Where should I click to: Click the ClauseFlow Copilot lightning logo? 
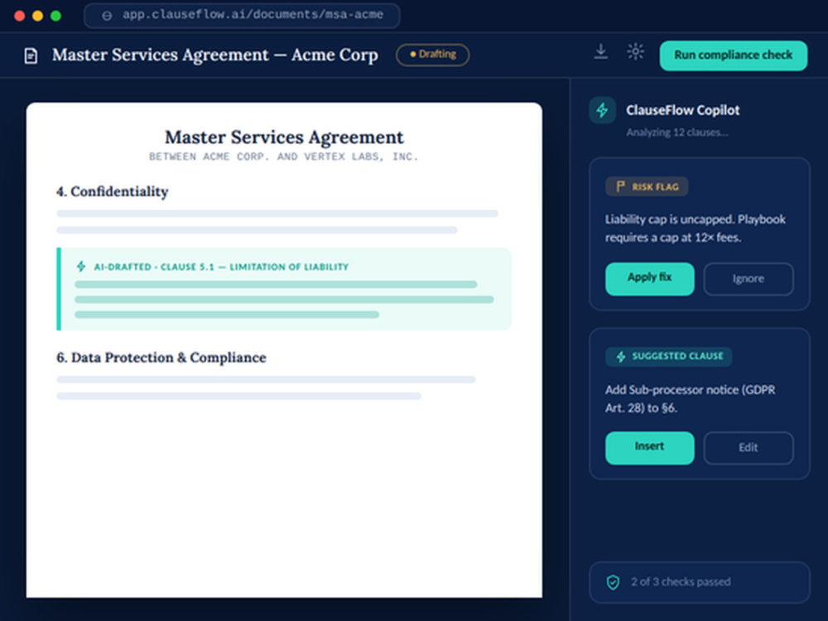(603, 110)
